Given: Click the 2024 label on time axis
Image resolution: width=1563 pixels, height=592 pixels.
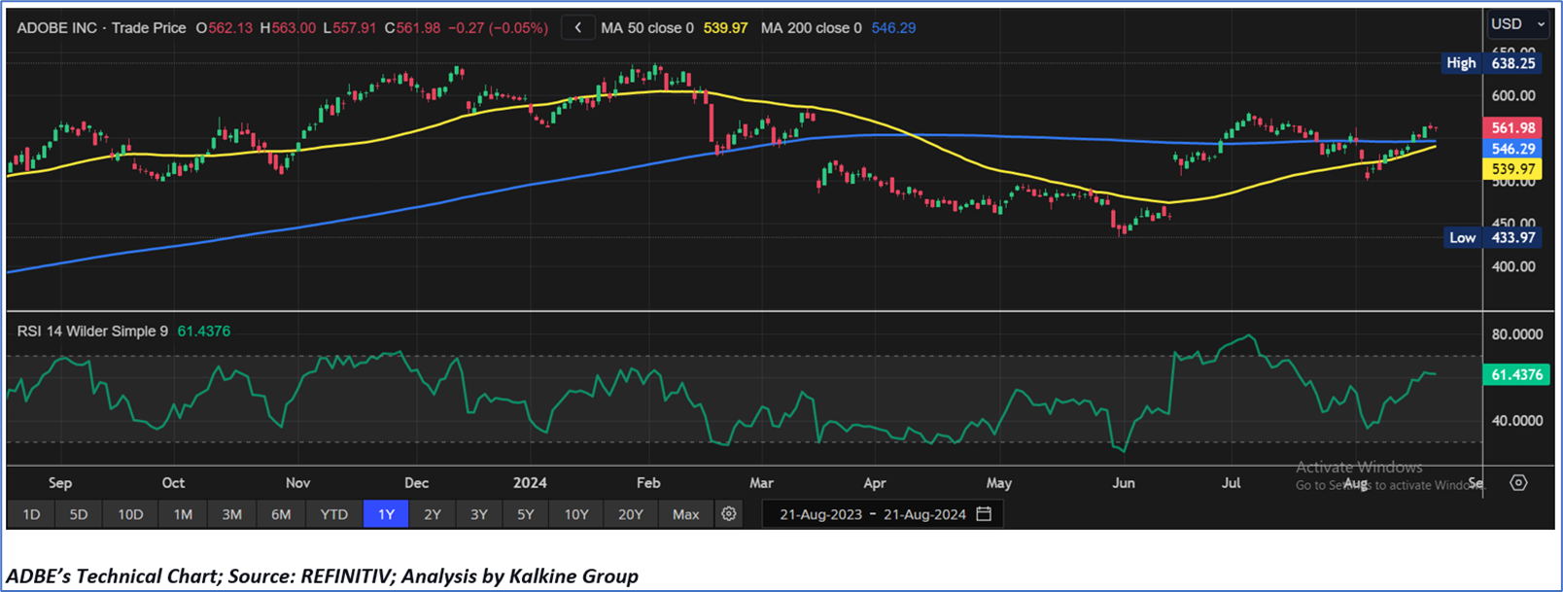Looking at the screenshot, I should click(530, 482).
